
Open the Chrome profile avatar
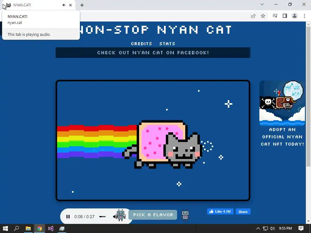click(x=295, y=16)
